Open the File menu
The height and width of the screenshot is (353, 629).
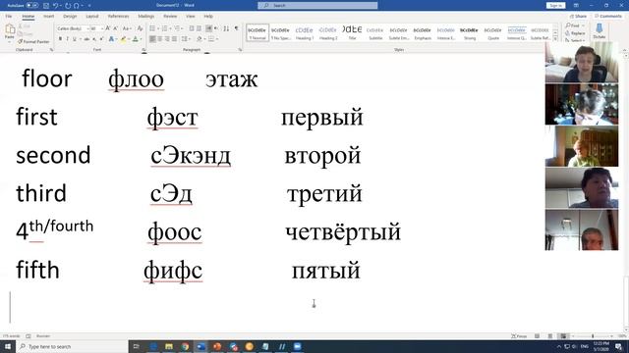pyautogui.click(x=9, y=17)
